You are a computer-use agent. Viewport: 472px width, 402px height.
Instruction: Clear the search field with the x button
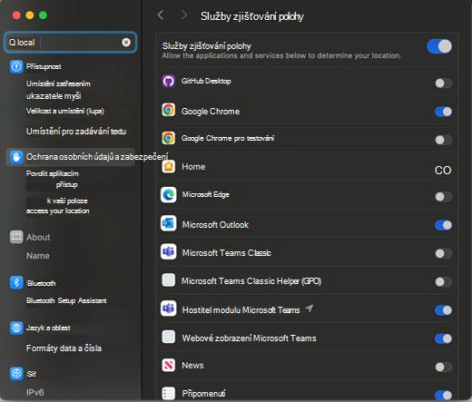click(x=126, y=43)
